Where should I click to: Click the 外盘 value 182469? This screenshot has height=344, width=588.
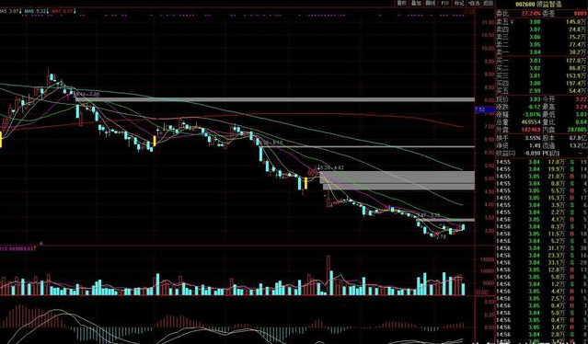[530, 130]
